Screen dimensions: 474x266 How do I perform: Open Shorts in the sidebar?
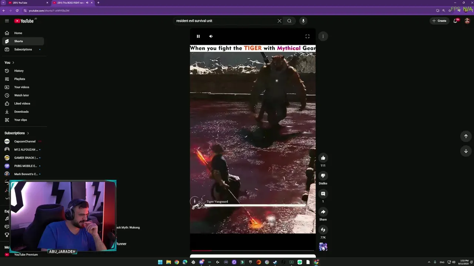[x=23, y=41]
